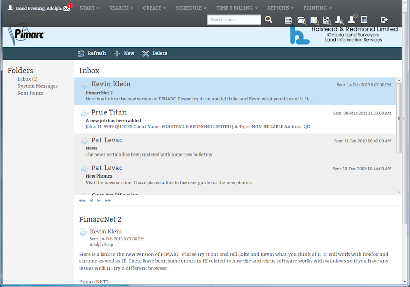Screen dimensions: 410x287
Task: Click message list scrollbar up arrow
Action: [399, 80]
